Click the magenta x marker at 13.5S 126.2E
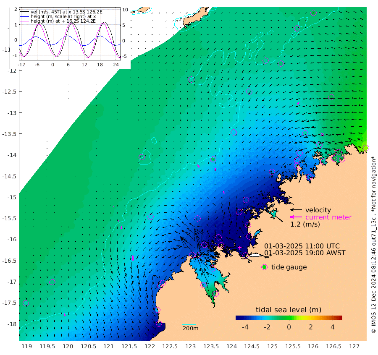Image resolution: width=378 pixels, height=355 pixels. coord(322,134)
